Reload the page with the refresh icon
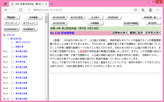 [20, 10]
